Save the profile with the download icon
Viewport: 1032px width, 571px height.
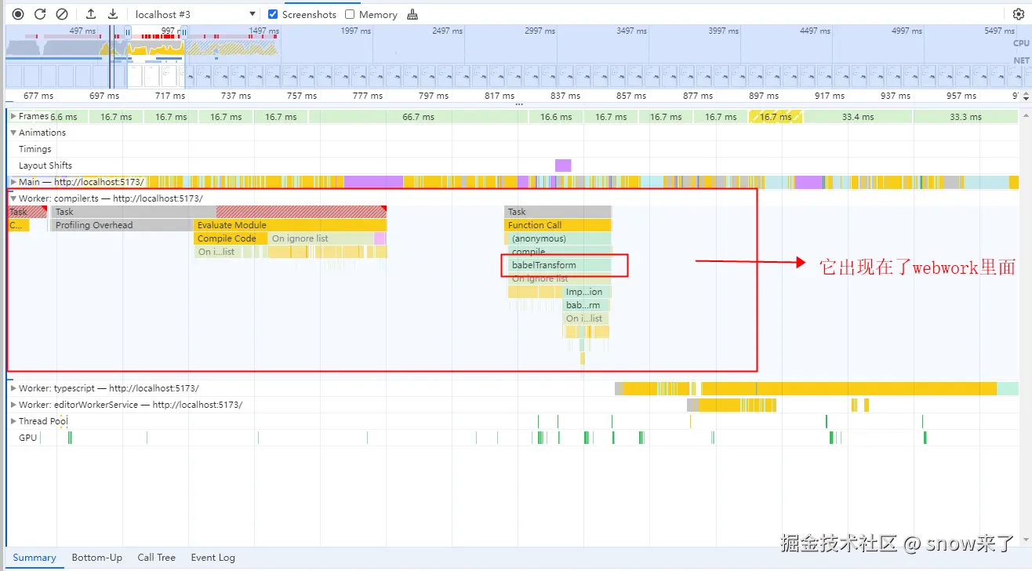click(x=113, y=14)
